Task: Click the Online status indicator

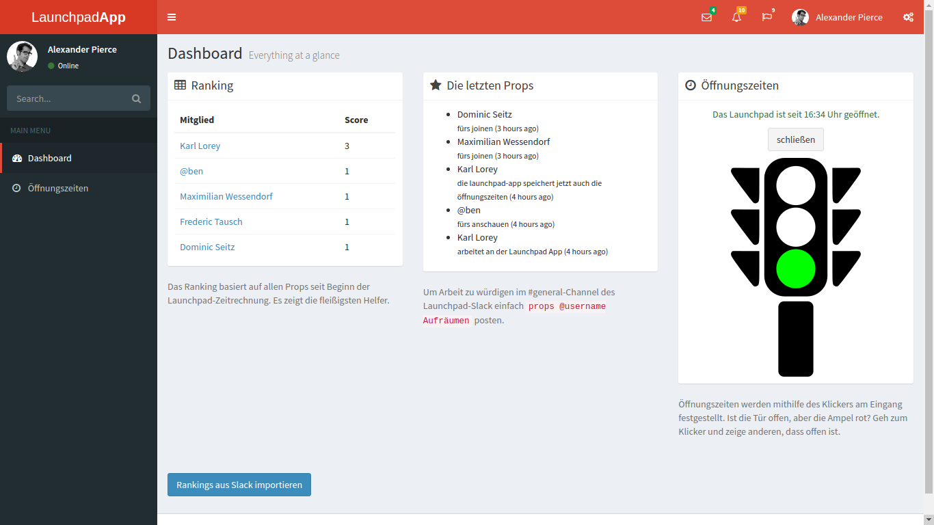Action: (64, 66)
